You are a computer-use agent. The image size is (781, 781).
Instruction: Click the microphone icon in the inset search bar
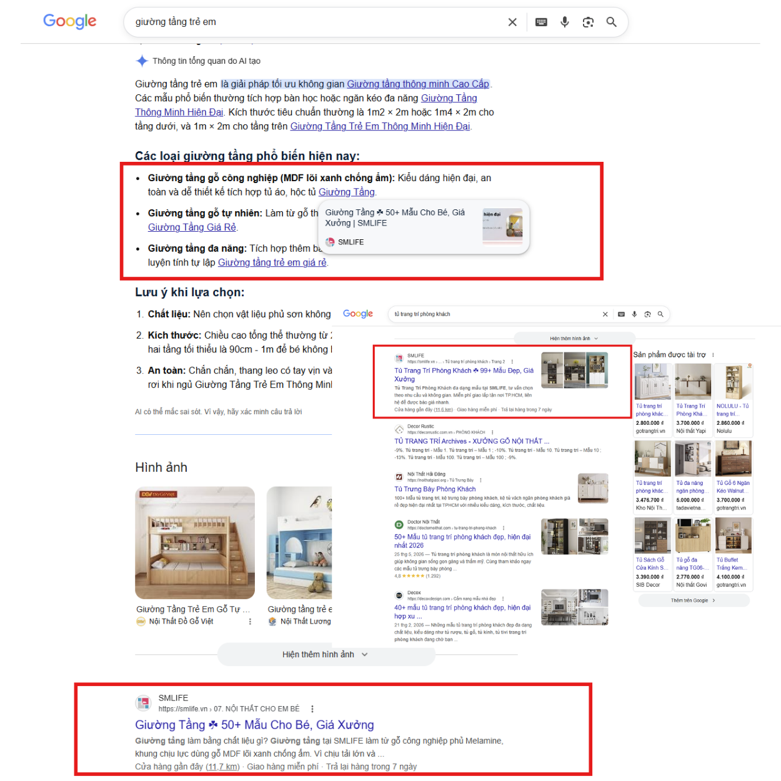click(x=634, y=314)
